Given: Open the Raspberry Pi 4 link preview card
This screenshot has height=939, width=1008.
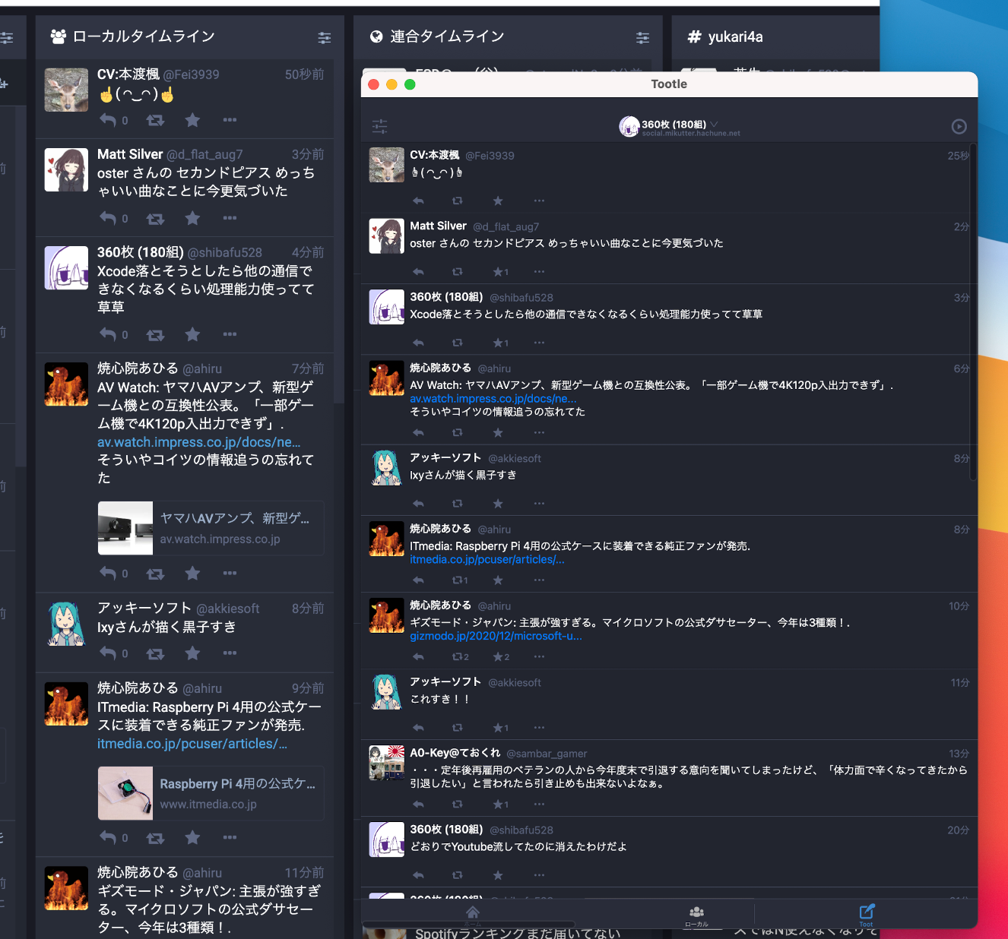Looking at the screenshot, I should tap(211, 793).
